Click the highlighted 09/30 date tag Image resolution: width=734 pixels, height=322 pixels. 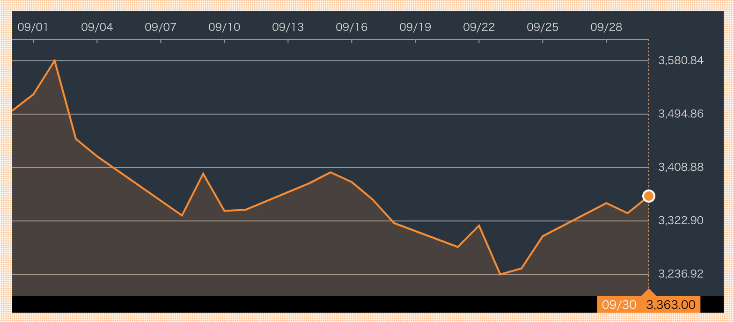[619, 305]
